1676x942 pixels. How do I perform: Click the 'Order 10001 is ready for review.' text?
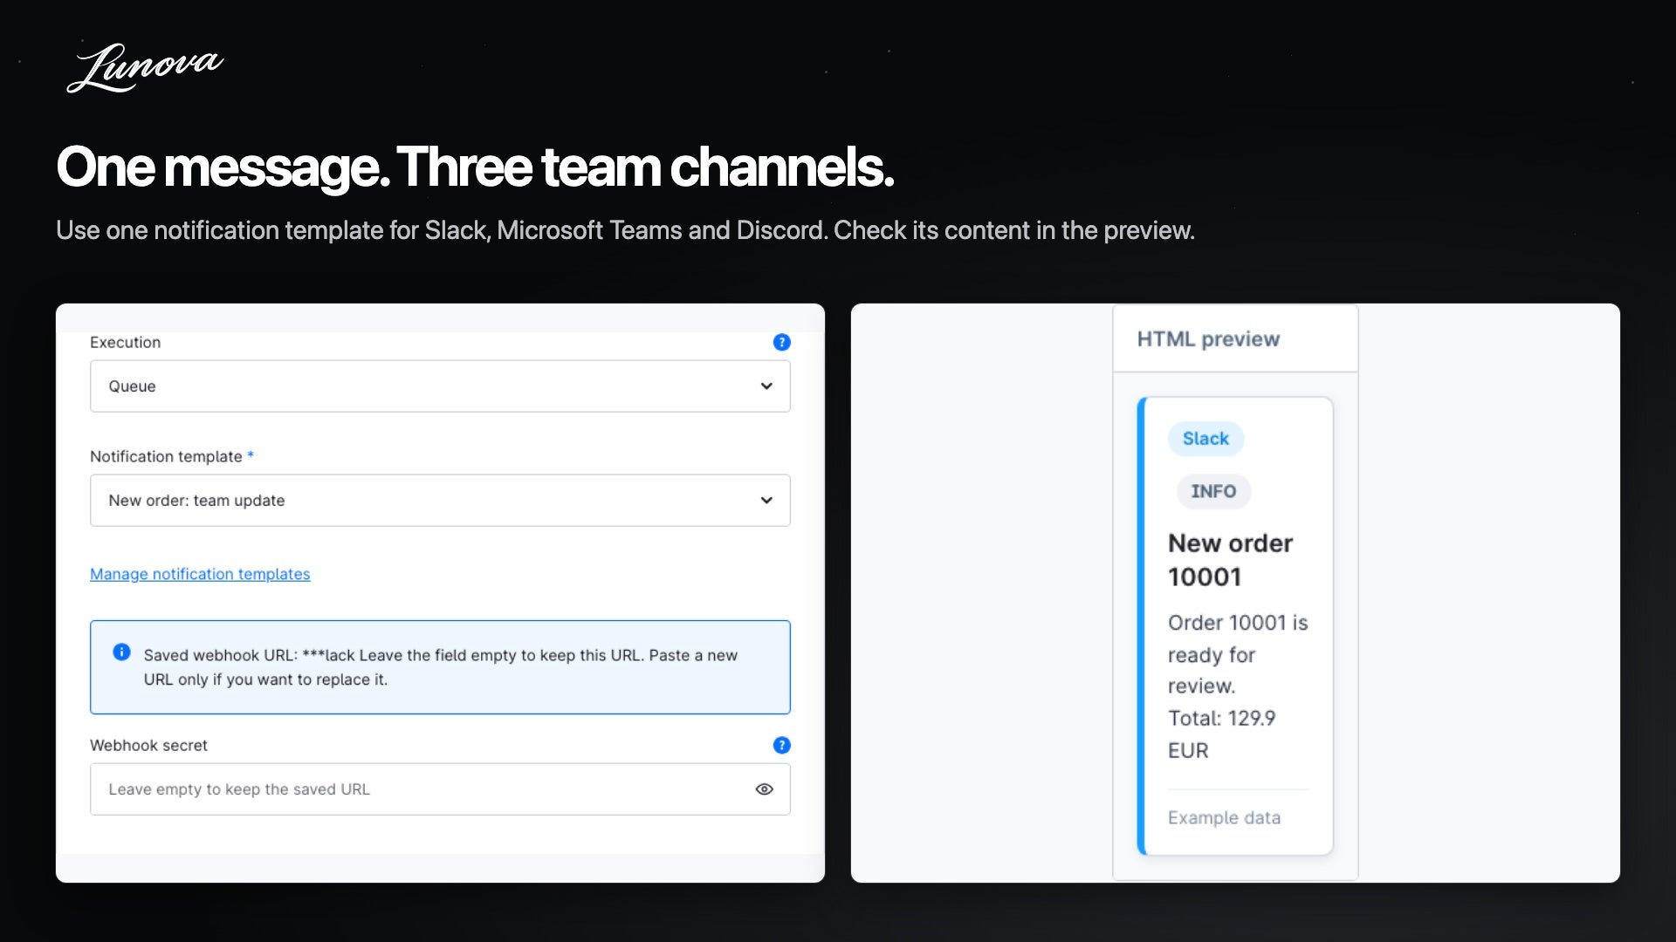(1238, 654)
